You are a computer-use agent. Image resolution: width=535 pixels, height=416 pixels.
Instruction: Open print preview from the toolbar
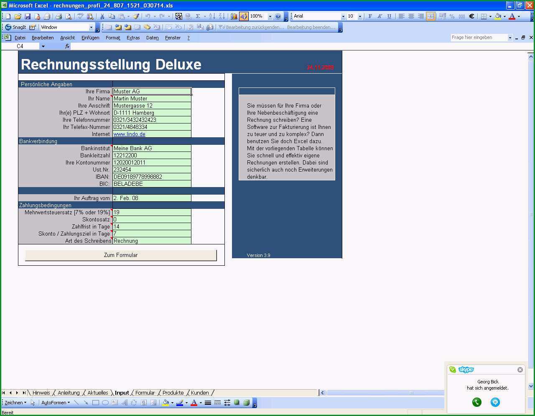click(x=68, y=16)
